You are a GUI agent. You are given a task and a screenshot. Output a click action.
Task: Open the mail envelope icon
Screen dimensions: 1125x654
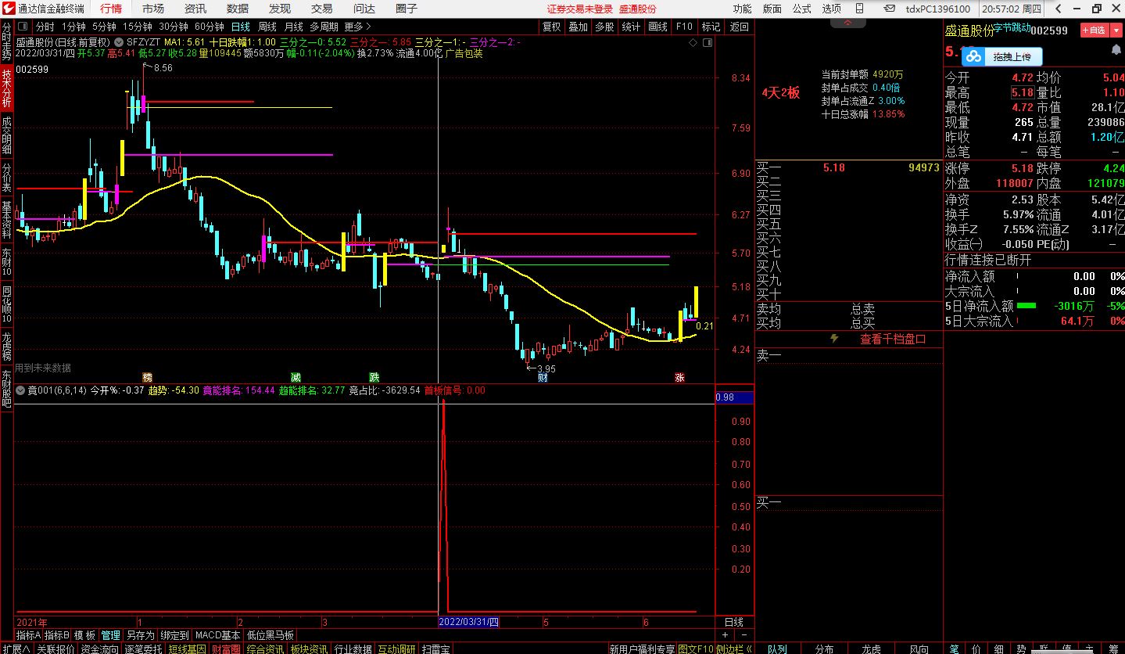(890, 9)
